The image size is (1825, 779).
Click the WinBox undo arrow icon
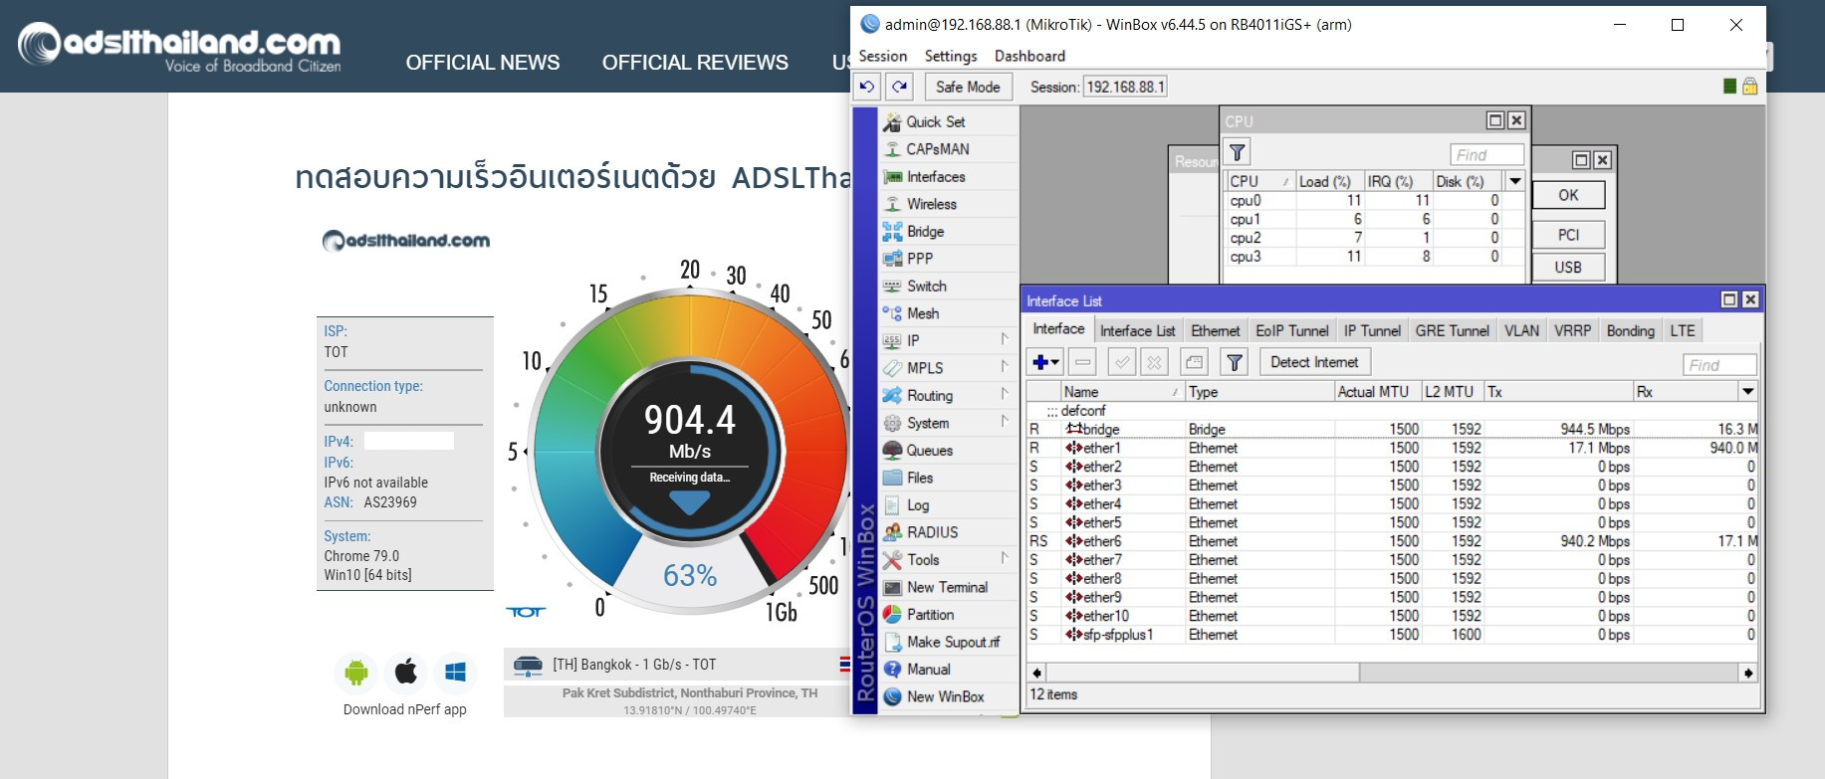click(x=867, y=87)
